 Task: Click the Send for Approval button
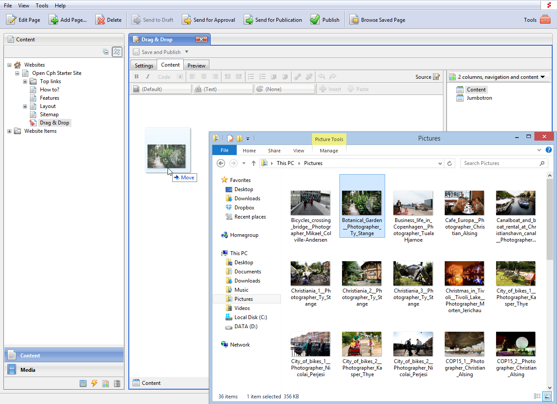(209, 20)
